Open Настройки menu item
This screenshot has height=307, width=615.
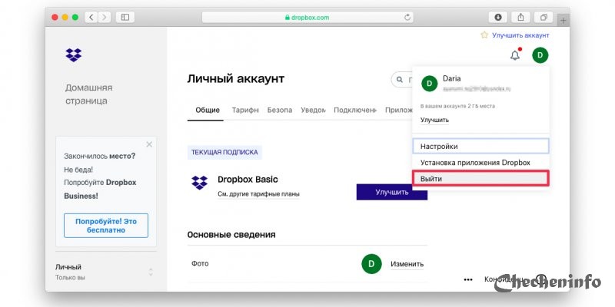(x=480, y=146)
